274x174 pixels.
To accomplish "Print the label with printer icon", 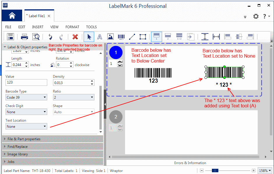I will (24, 37).
